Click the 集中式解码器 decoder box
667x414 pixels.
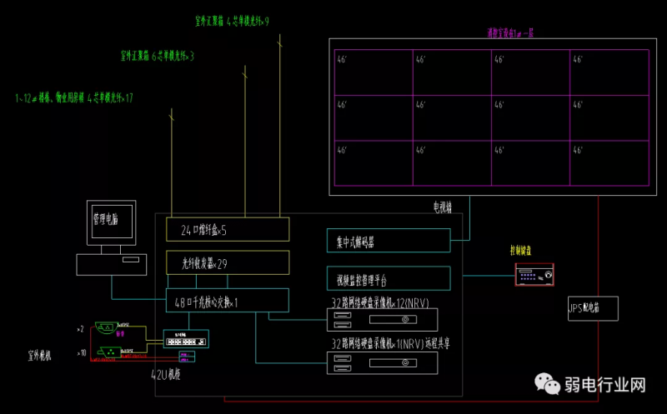(388, 242)
